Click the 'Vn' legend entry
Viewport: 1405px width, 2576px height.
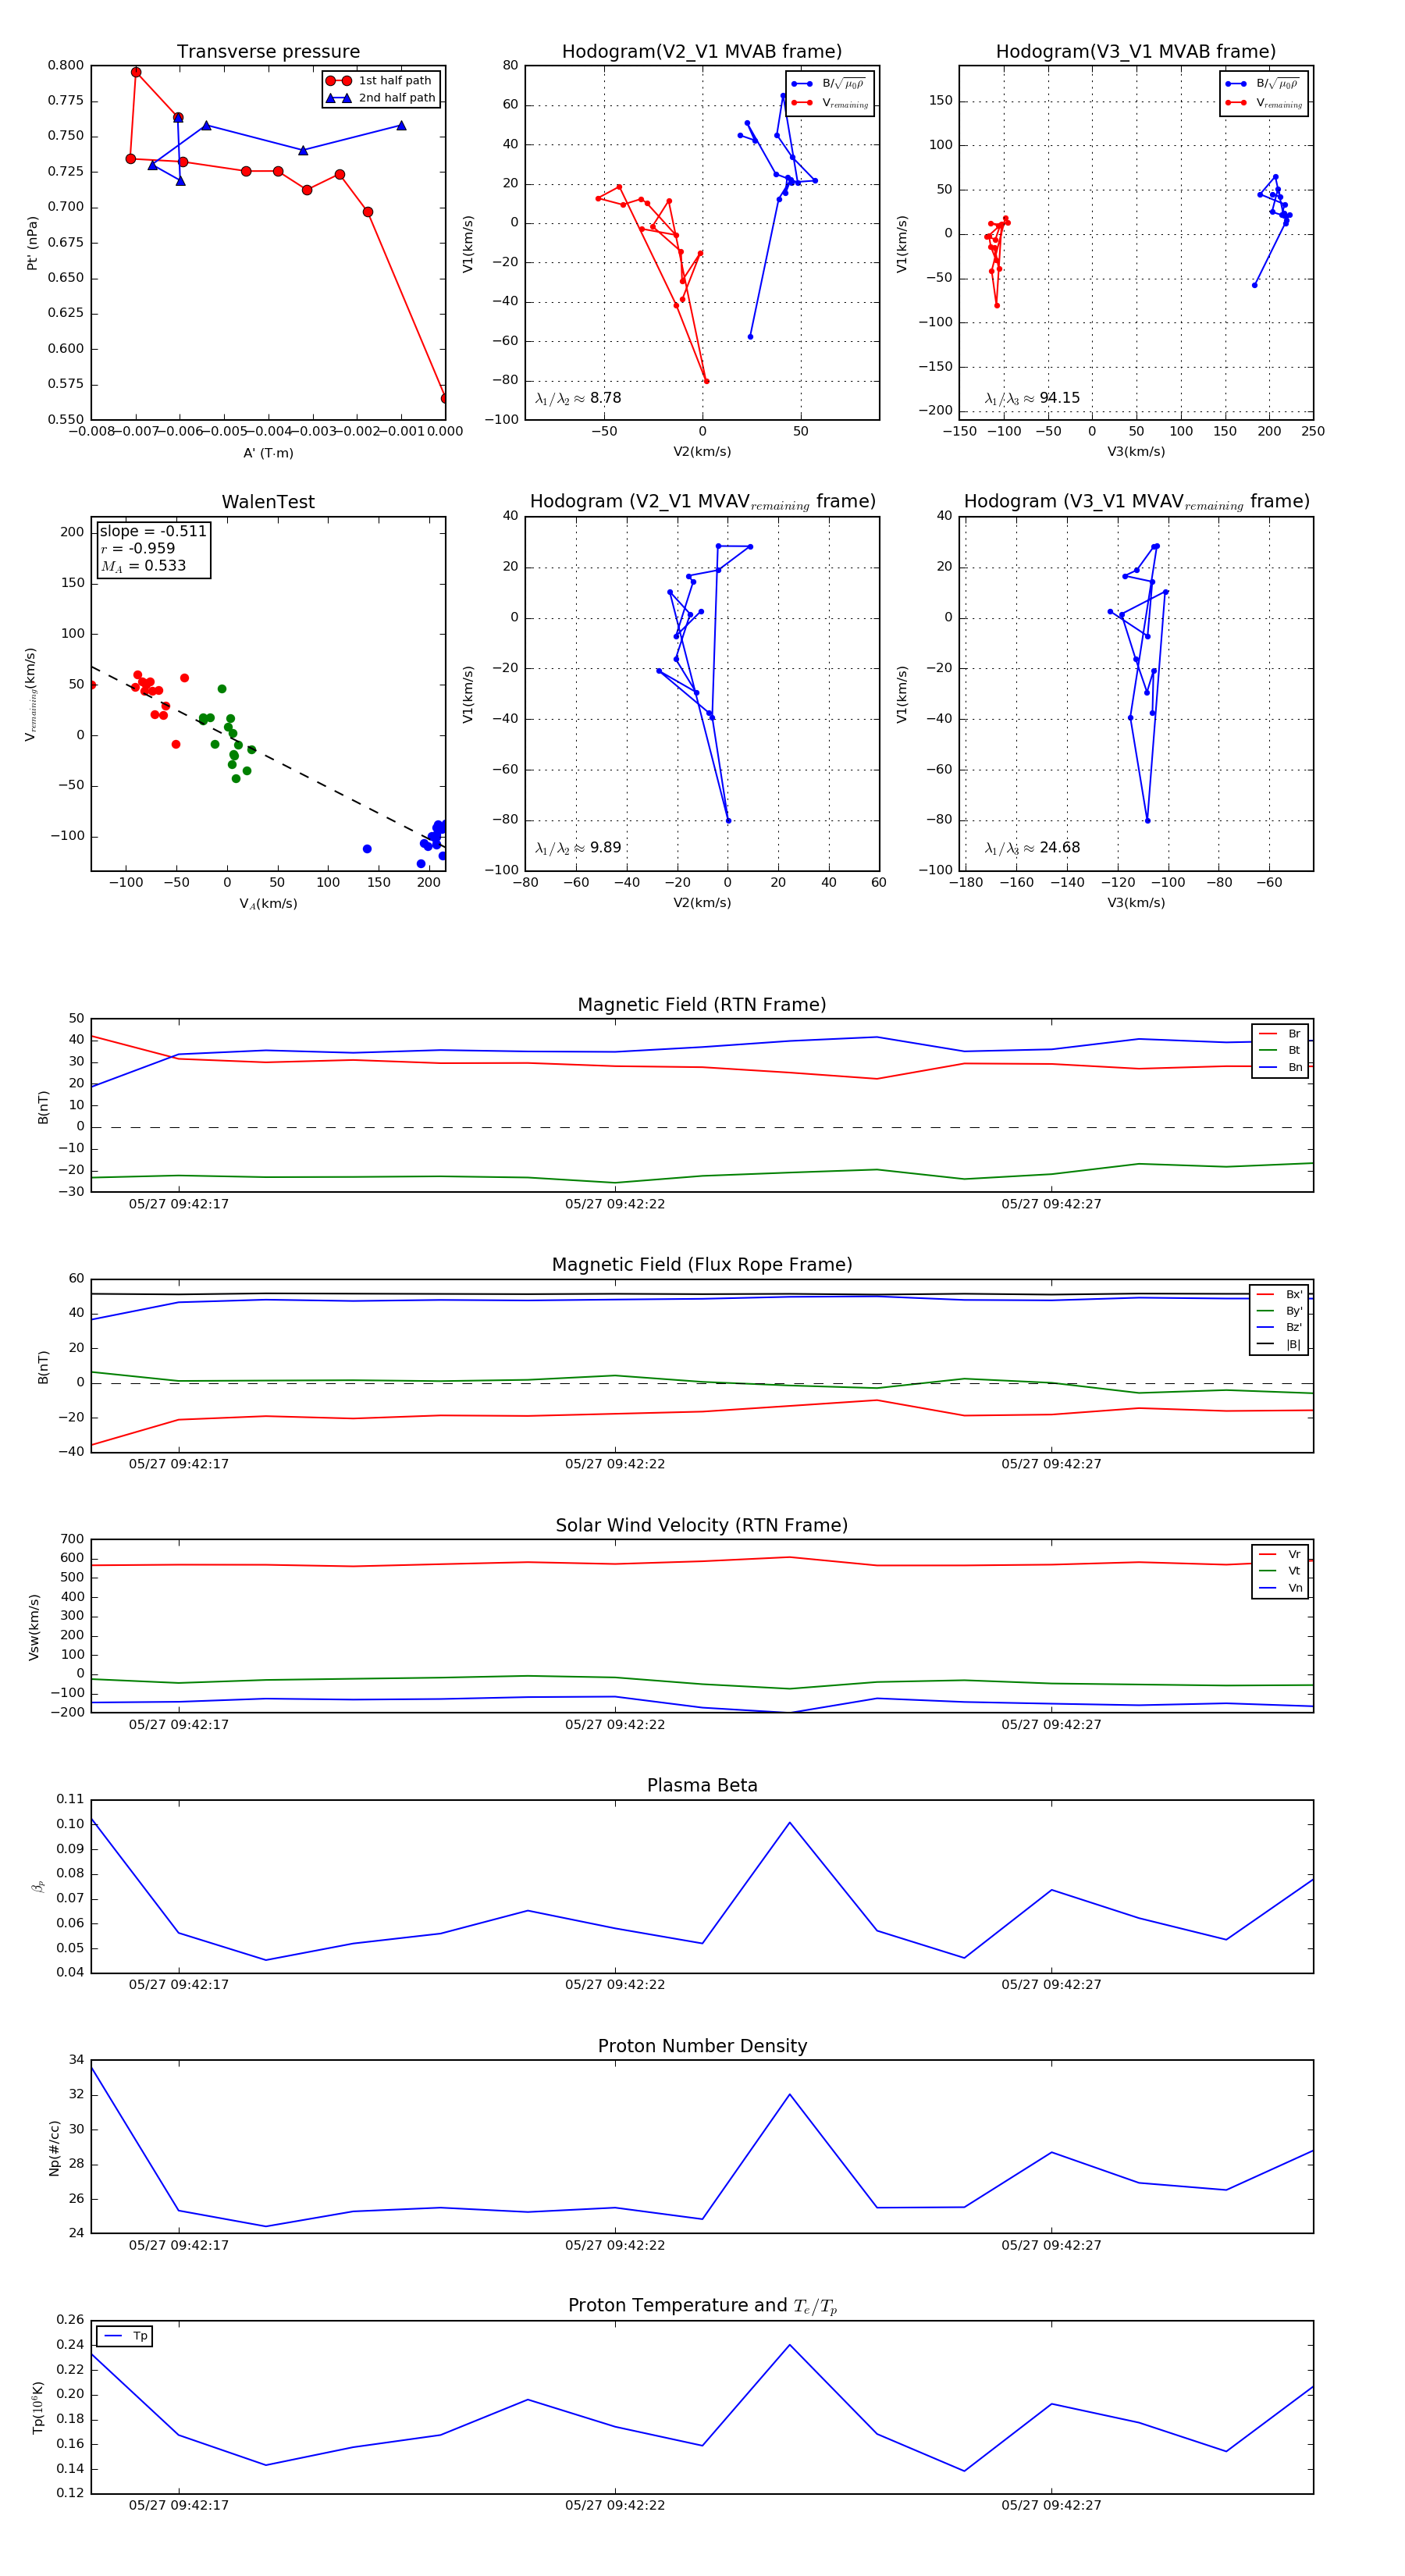click(1280, 1588)
